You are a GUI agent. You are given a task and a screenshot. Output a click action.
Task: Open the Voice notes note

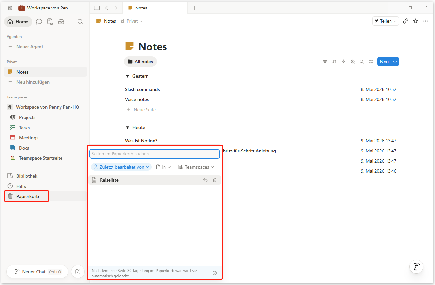137,99
